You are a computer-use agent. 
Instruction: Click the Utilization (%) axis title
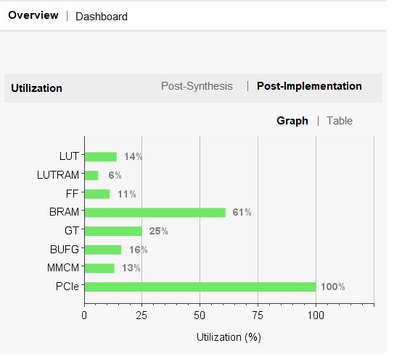229,337
